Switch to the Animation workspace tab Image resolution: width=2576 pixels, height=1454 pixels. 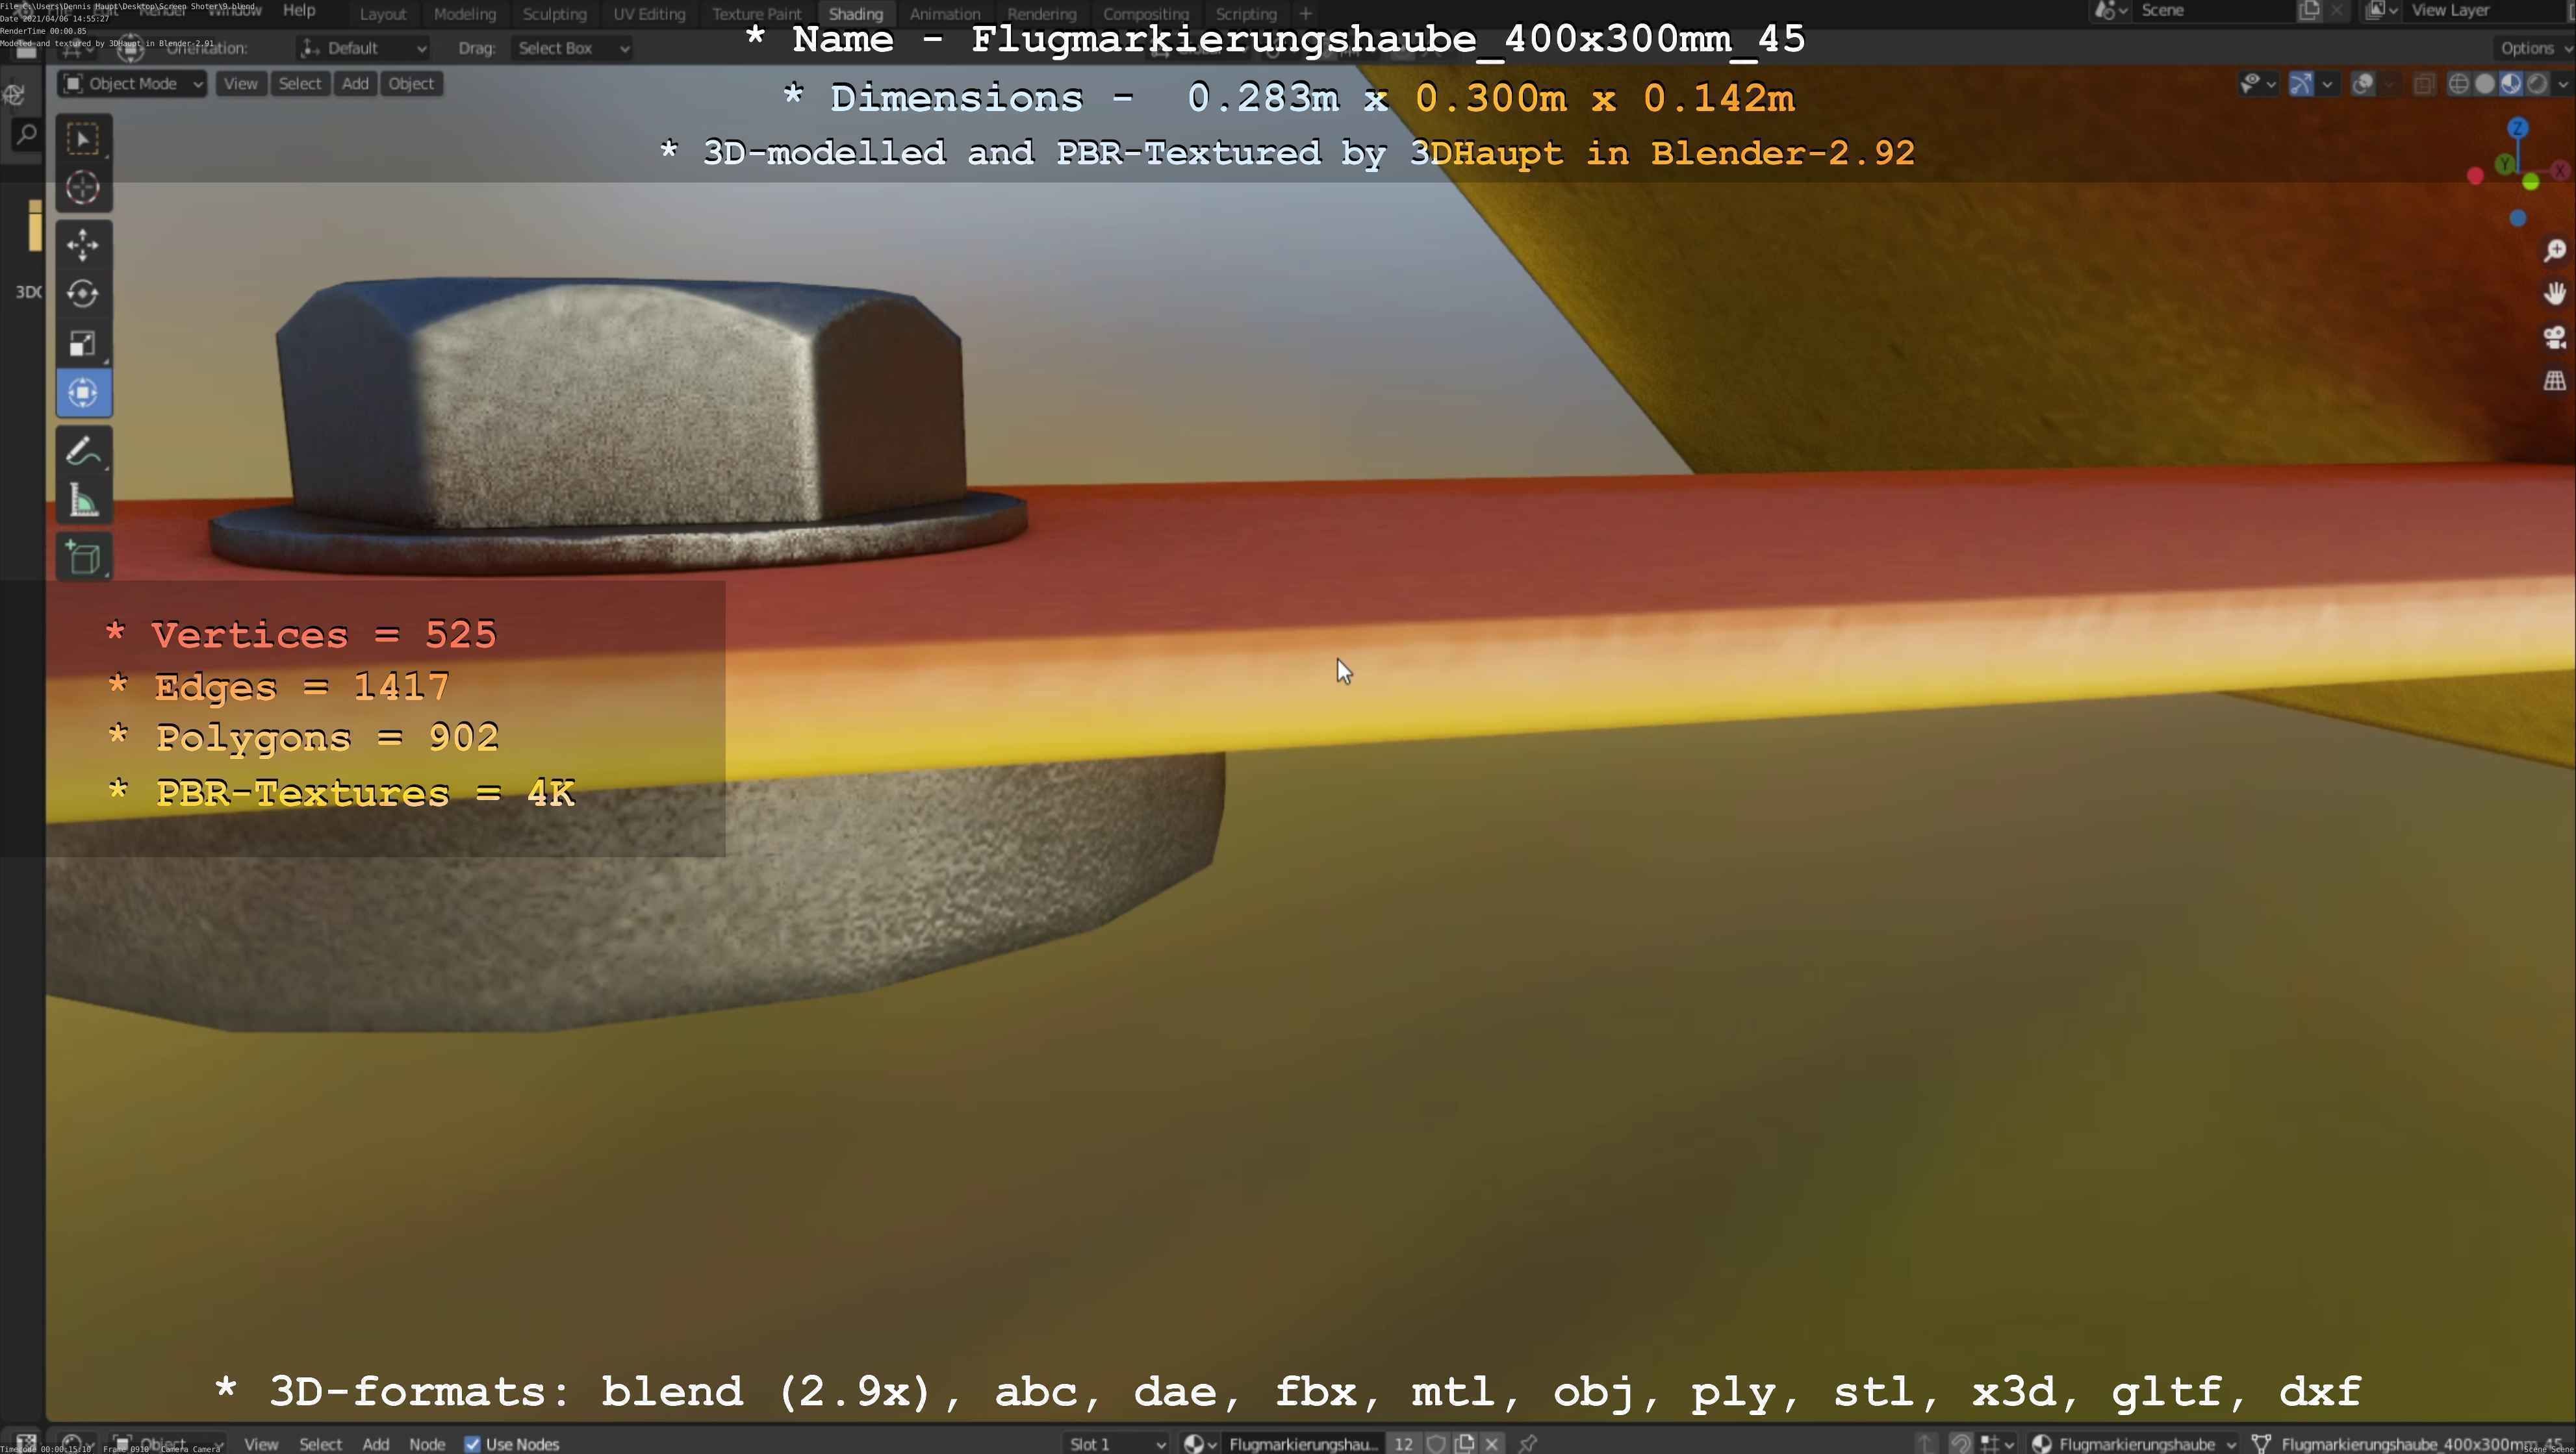(945, 14)
